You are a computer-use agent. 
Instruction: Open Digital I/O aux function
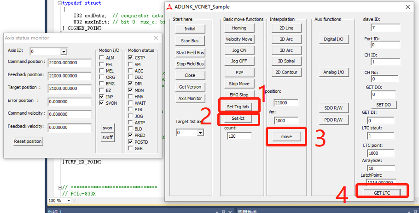[x=334, y=39]
